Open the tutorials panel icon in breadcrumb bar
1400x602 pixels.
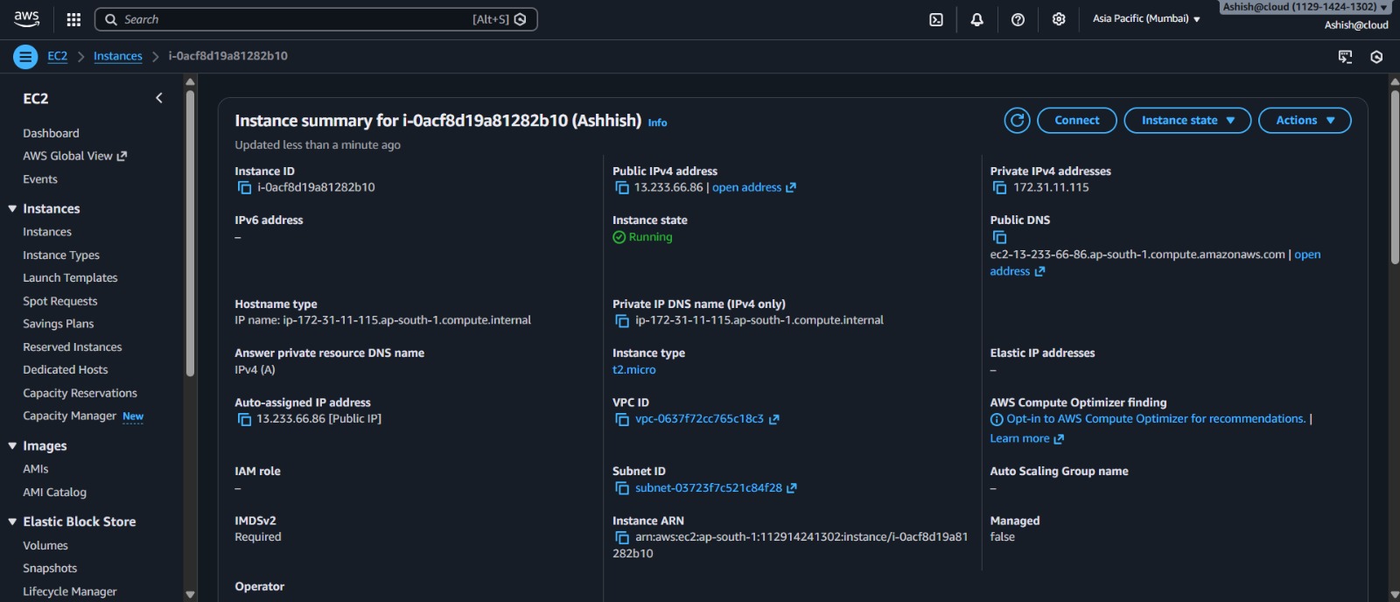[1345, 57]
